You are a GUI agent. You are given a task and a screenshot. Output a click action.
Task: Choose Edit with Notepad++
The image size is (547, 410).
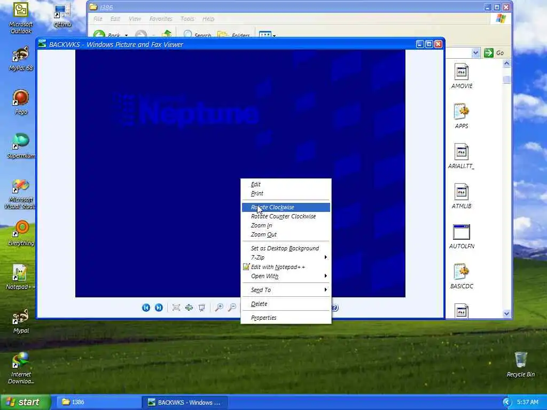[286, 267]
